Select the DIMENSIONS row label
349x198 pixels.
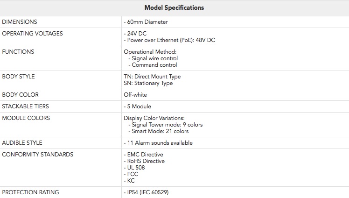[x=20, y=22]
